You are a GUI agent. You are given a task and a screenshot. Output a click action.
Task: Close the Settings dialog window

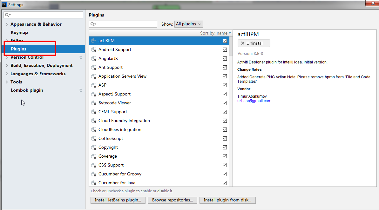(x=372, y=3)
